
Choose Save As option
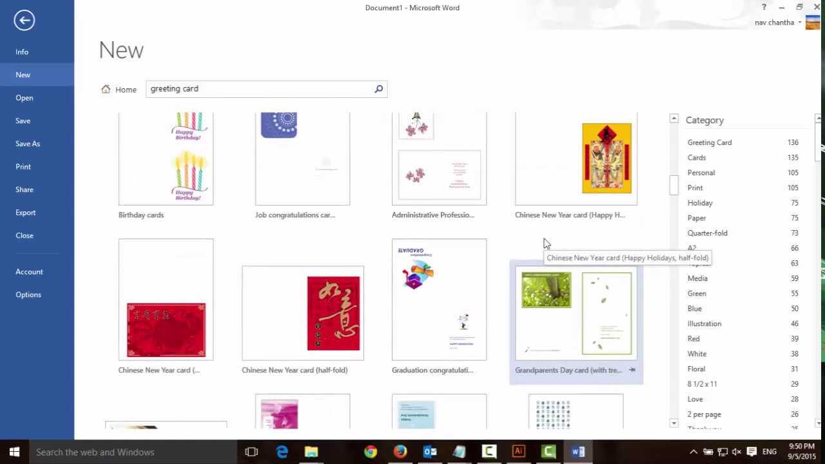[x=37, y=144]
